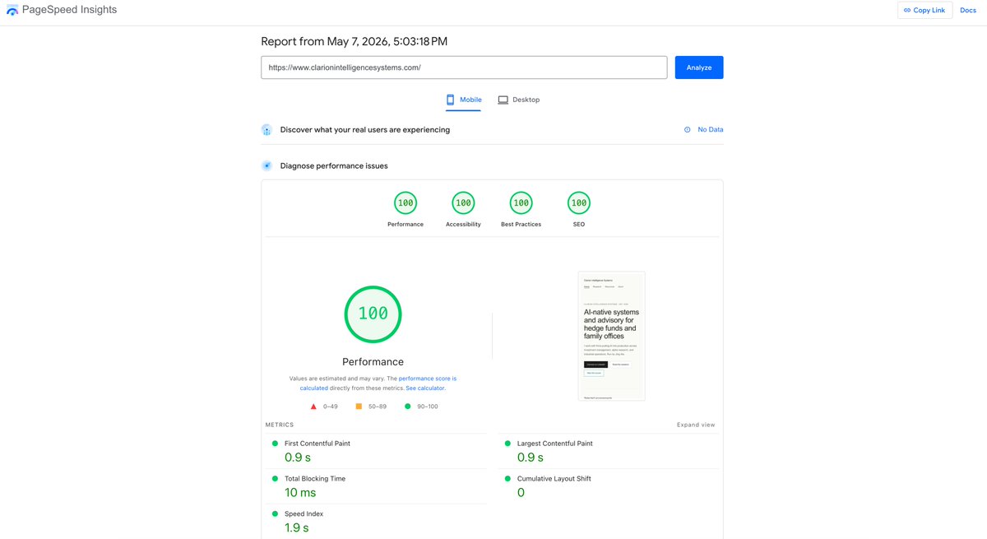Viewport: 987px width, 539px height.
Task: Click the mobile phone icon
Action: click(x=451, y=100)
